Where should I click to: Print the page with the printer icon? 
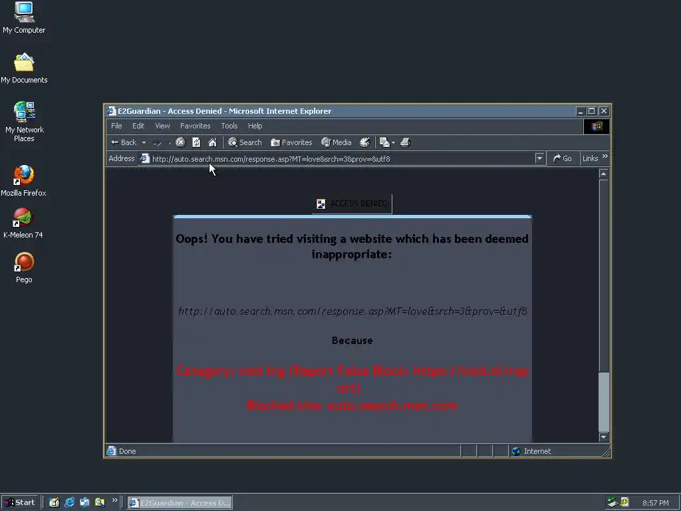[x=405, y=142]
